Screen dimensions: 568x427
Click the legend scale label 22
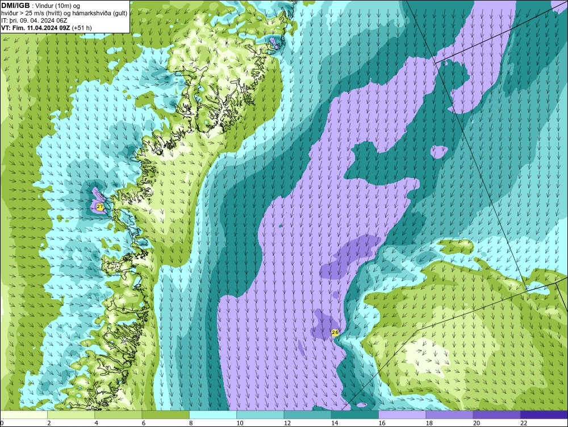pyautogui.click(x=524, y=424)
